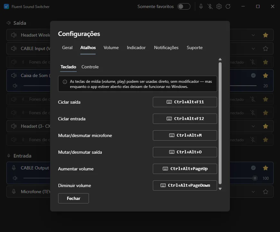280x232 pixels.
Task: Change the Ciclar entrada shortcut Ctrl+Alt+F12
Action: (185, 119)
